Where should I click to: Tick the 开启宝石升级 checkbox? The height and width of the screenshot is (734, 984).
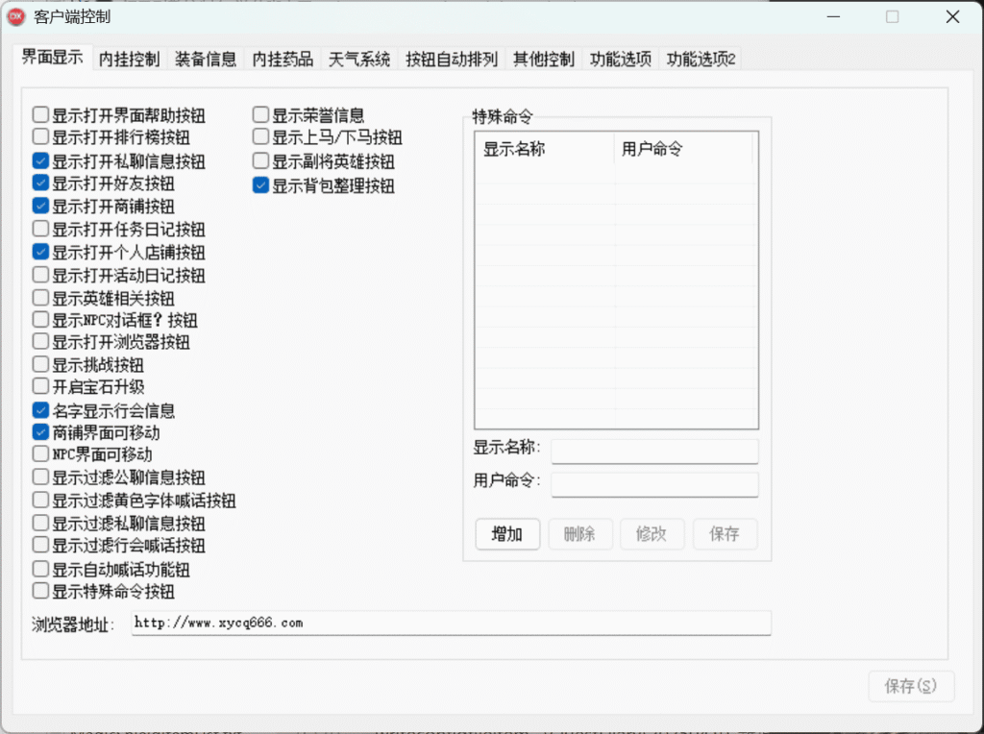(41, 386)
